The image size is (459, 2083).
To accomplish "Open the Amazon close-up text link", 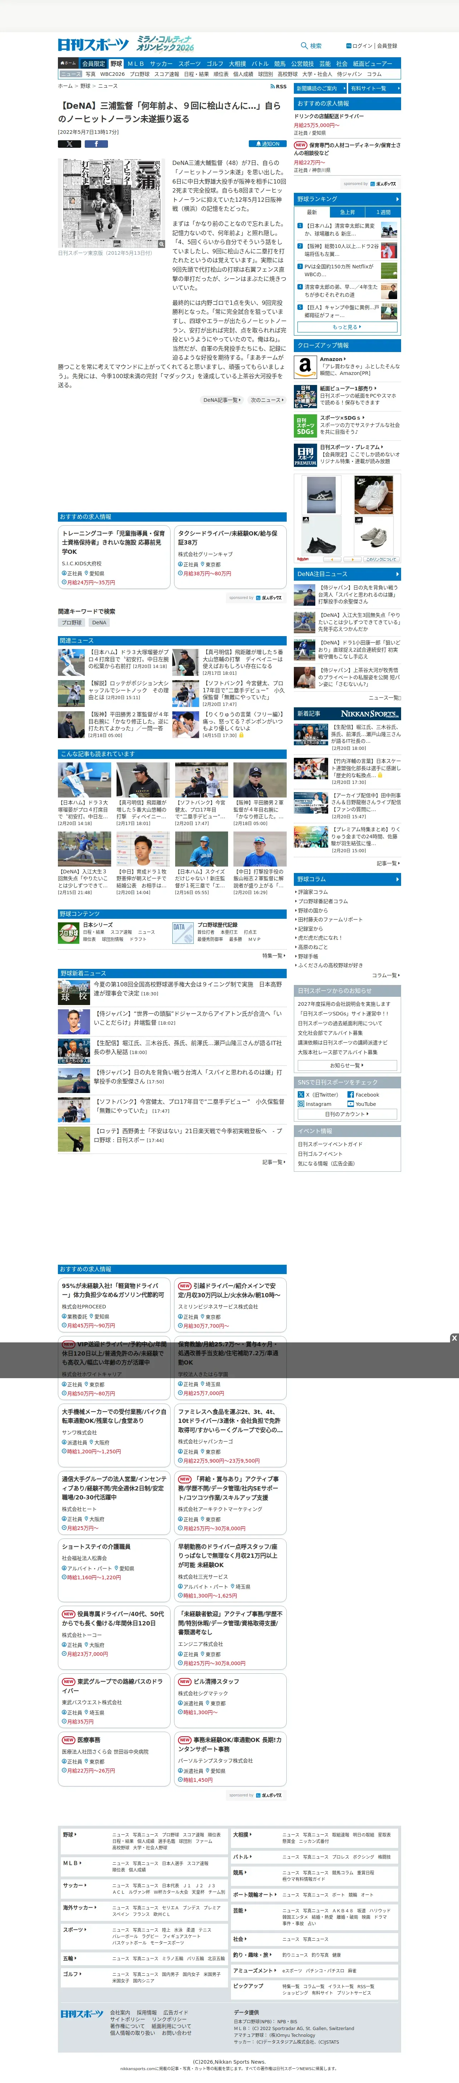I will (x=332, y=358).
